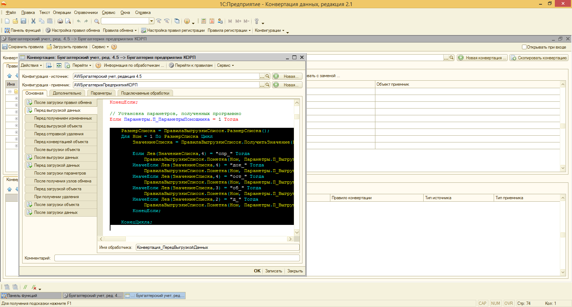Click the Open file toolbar icon

click(x=15, y=21)
